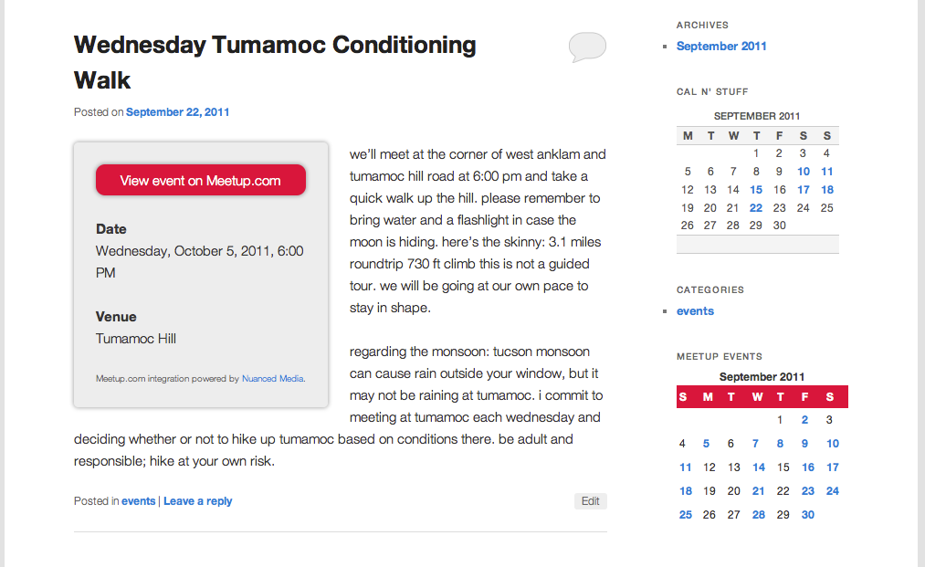Select day 18 in Cal N' Stuff calendar
The image size is (925, 567).
point(827,190)
